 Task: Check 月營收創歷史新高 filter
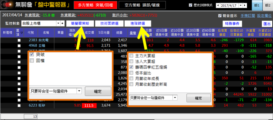pyautogui.click(x=132, y=84)
